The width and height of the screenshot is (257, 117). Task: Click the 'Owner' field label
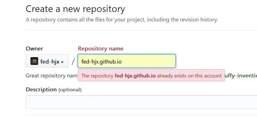coord(34,48)
